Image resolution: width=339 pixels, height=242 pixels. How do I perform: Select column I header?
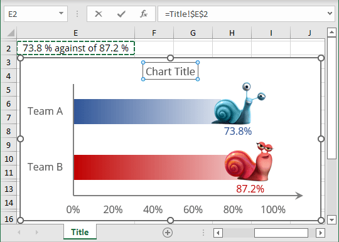click(x=271, y=33)
